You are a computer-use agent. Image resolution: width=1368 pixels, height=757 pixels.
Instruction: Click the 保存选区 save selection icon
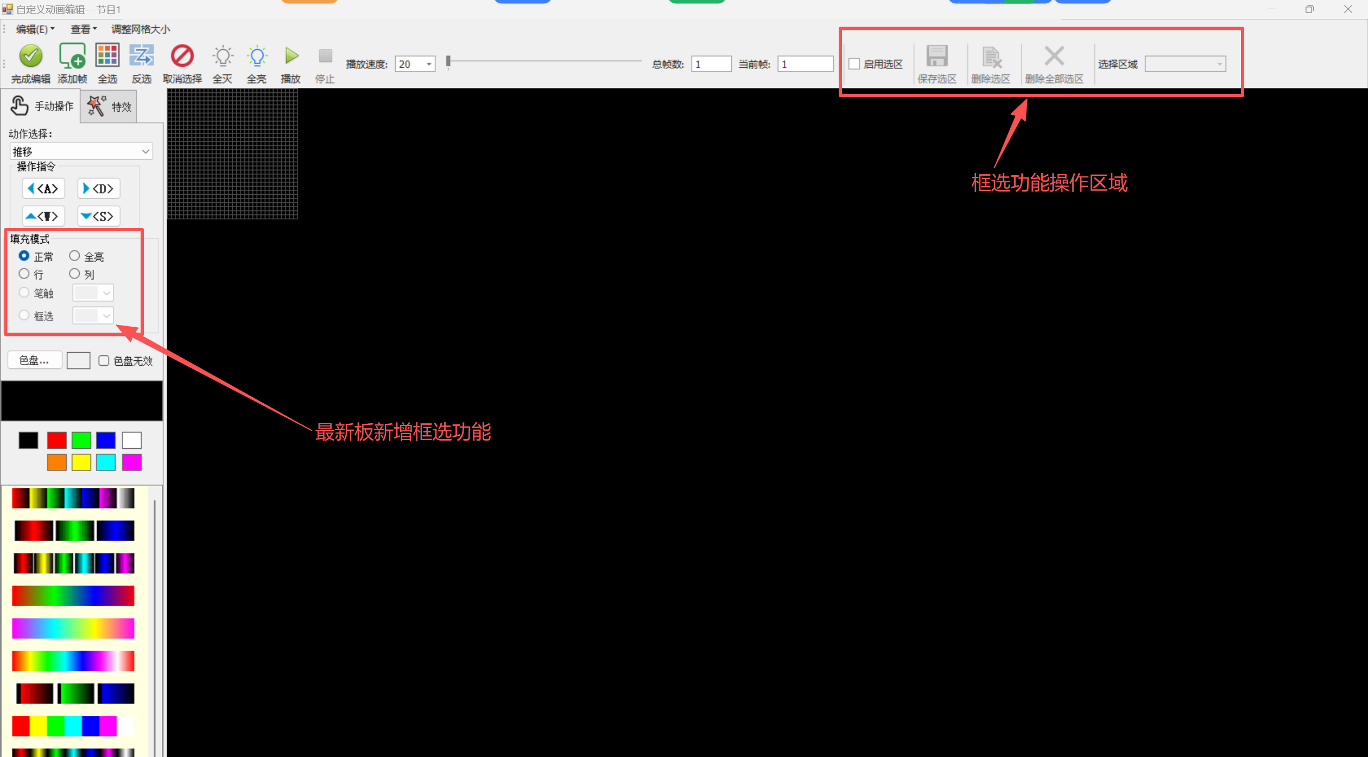pyautogui.click(x=936, y=56)
